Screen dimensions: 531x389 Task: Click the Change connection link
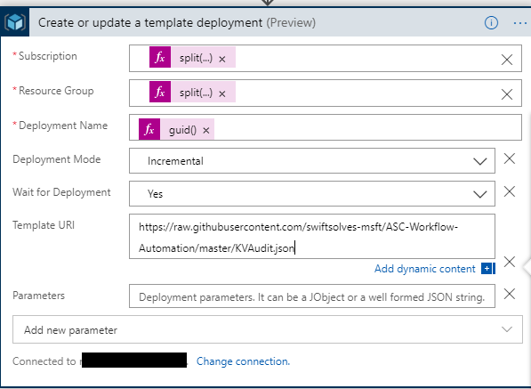pos(243,361)
